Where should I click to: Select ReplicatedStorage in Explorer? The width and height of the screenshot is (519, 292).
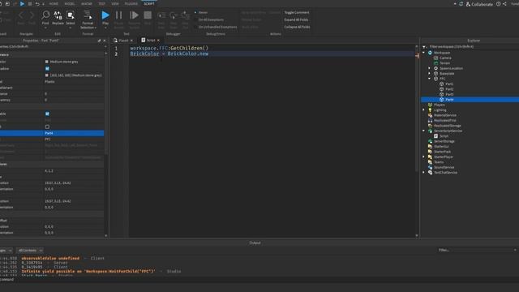click(x=447, y=126)
